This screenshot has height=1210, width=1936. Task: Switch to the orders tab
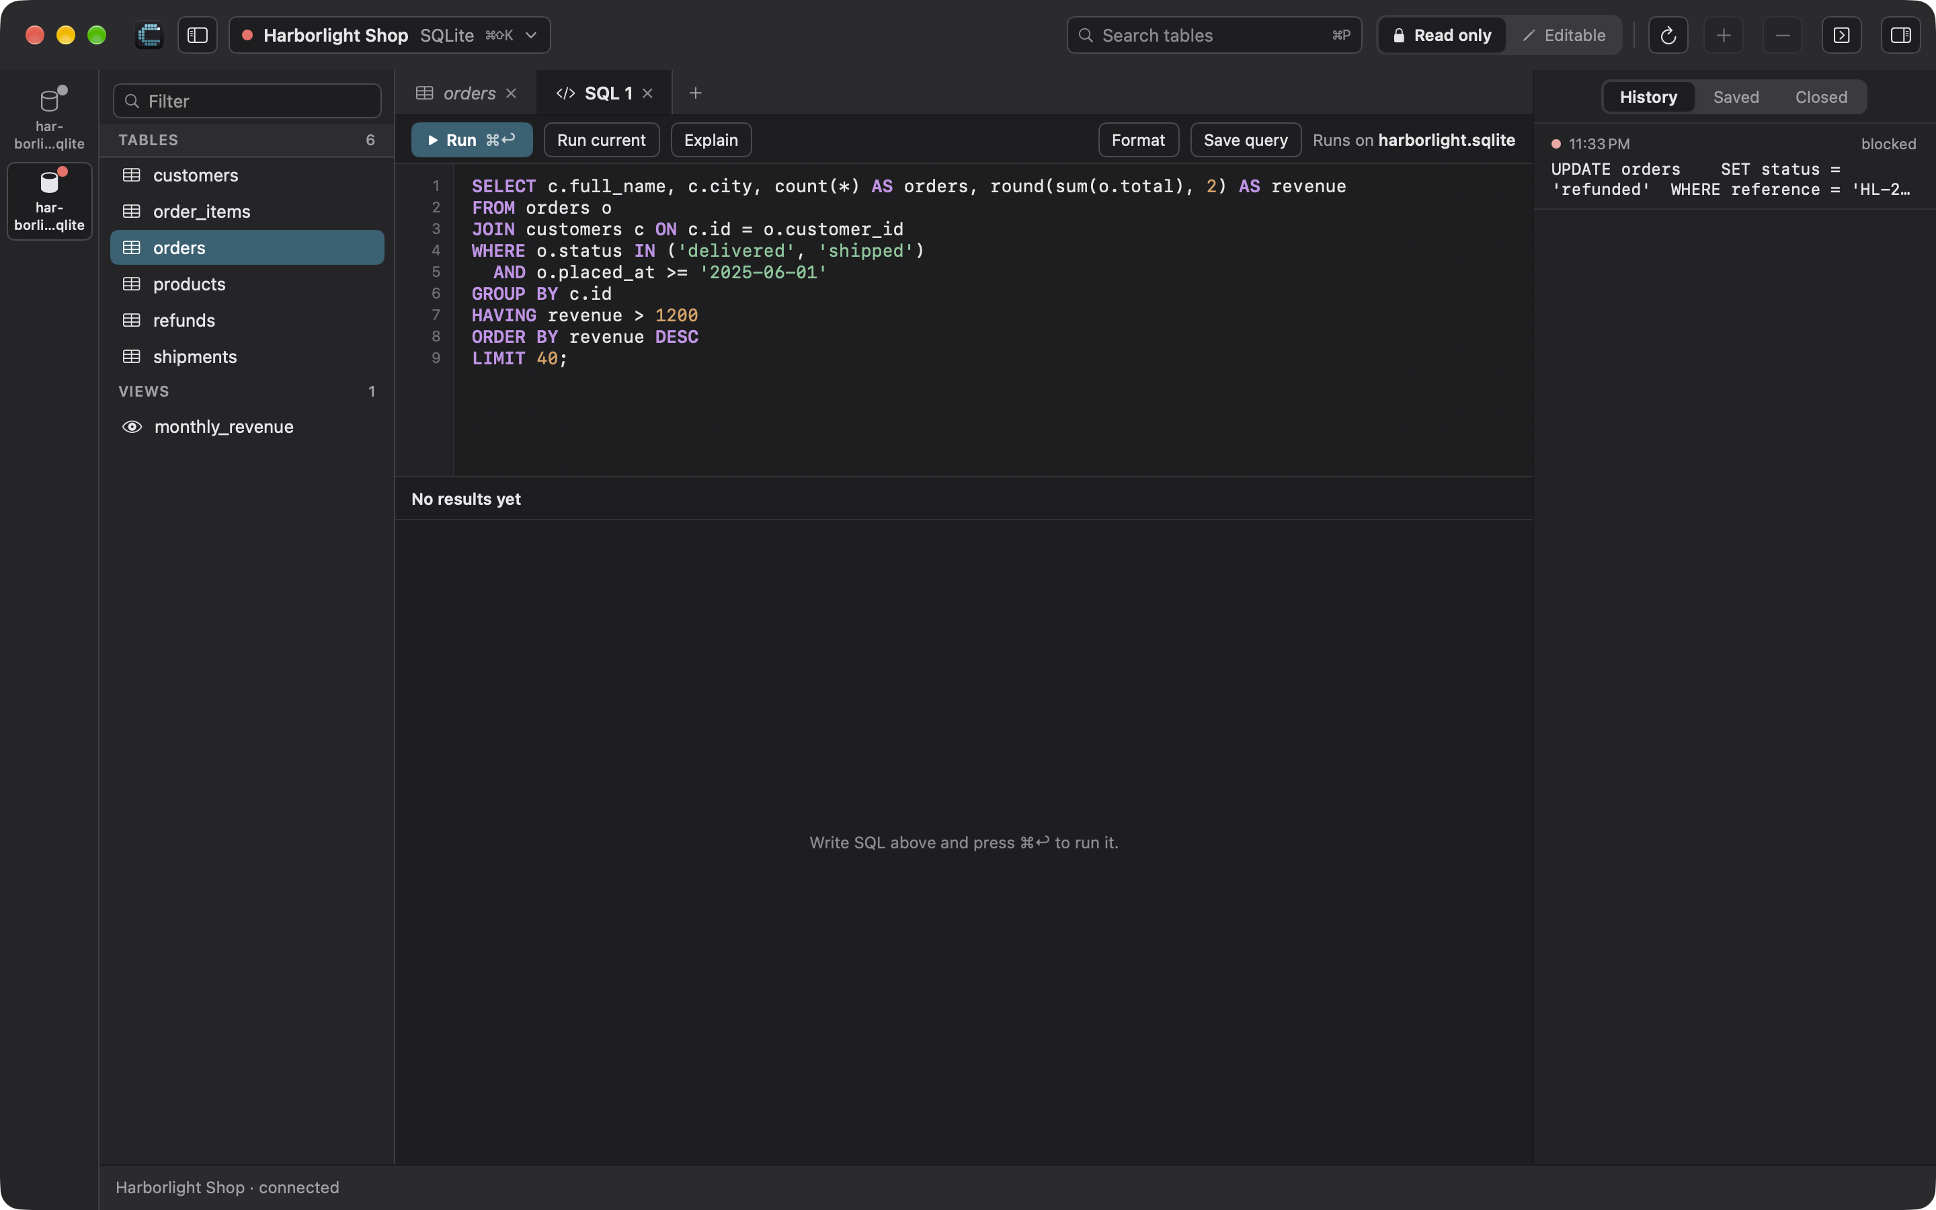click(467, 93)
